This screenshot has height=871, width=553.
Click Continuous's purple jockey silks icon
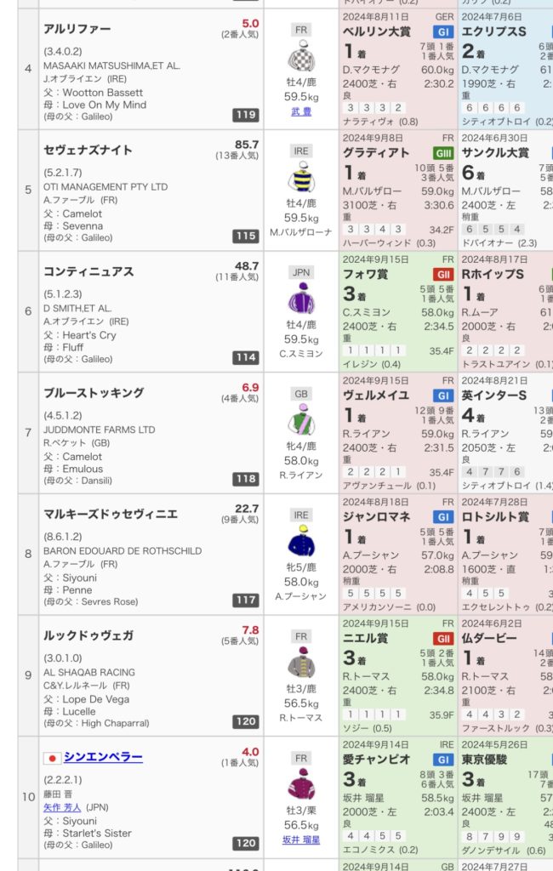[301, 299]
